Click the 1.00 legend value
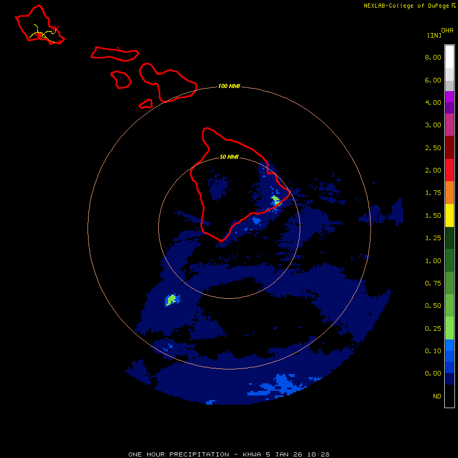Viewport: 458px width, 458px height. point(433,261)
